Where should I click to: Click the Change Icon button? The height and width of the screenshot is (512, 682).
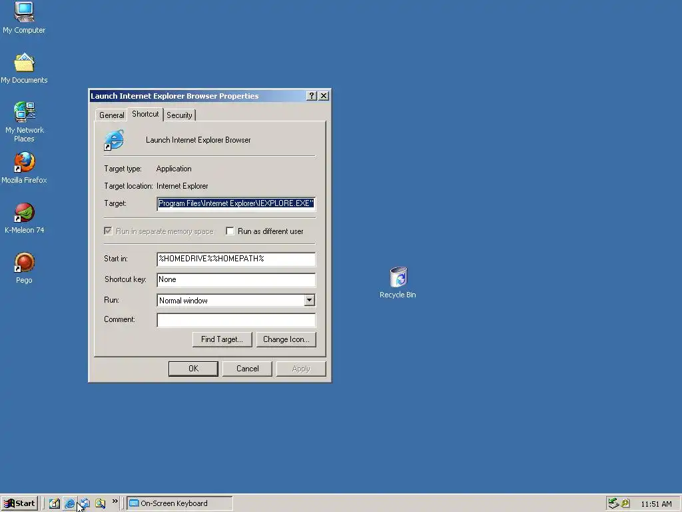pyautogui.click(x=286, y=339)
